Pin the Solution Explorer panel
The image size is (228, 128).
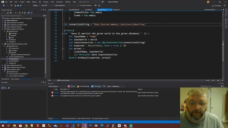click(x=43, y=10)
